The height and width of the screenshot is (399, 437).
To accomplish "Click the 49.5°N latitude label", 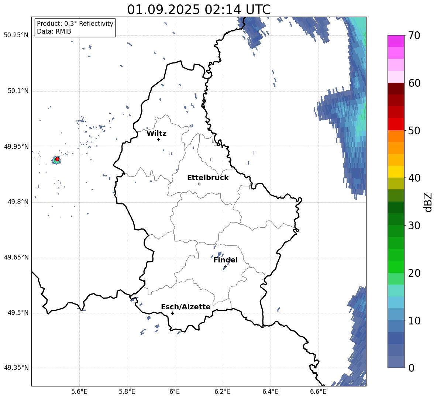I will [18, 313].
